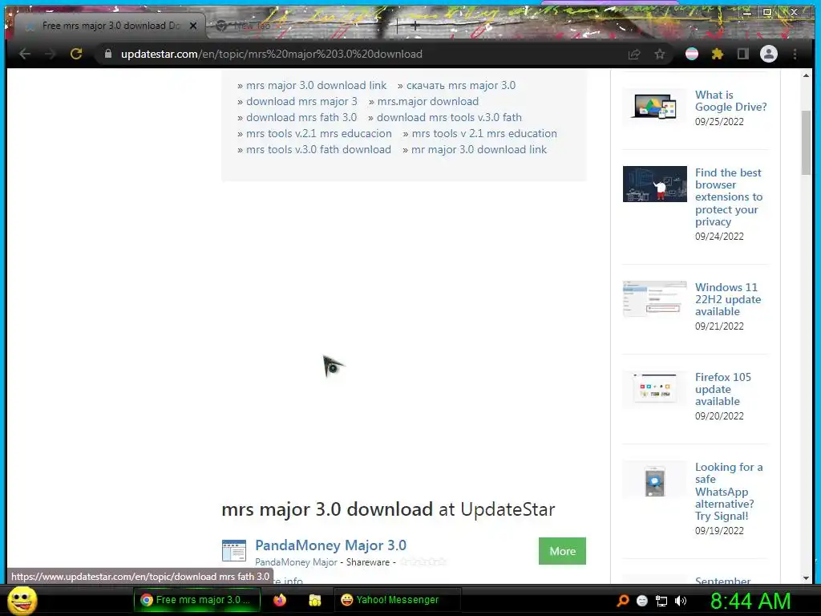Open the file explorer taskbar icon
Image resolution: width=821 pixels, height=616 pixels.
coord(314,600)
